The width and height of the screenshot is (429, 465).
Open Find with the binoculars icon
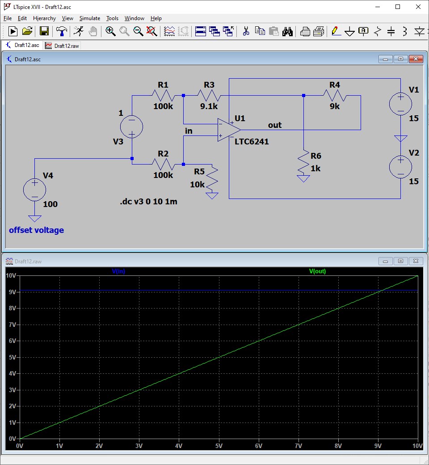pos(288,31)
